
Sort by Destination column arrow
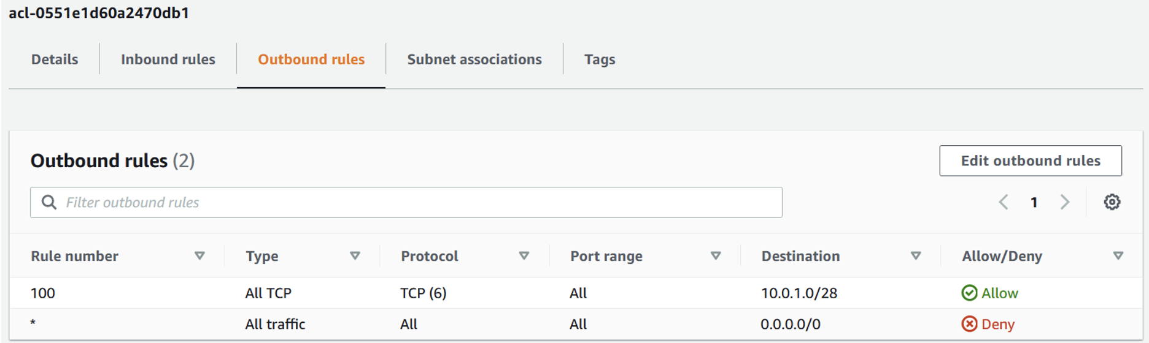pyautogui.click(x=916, y=256)
